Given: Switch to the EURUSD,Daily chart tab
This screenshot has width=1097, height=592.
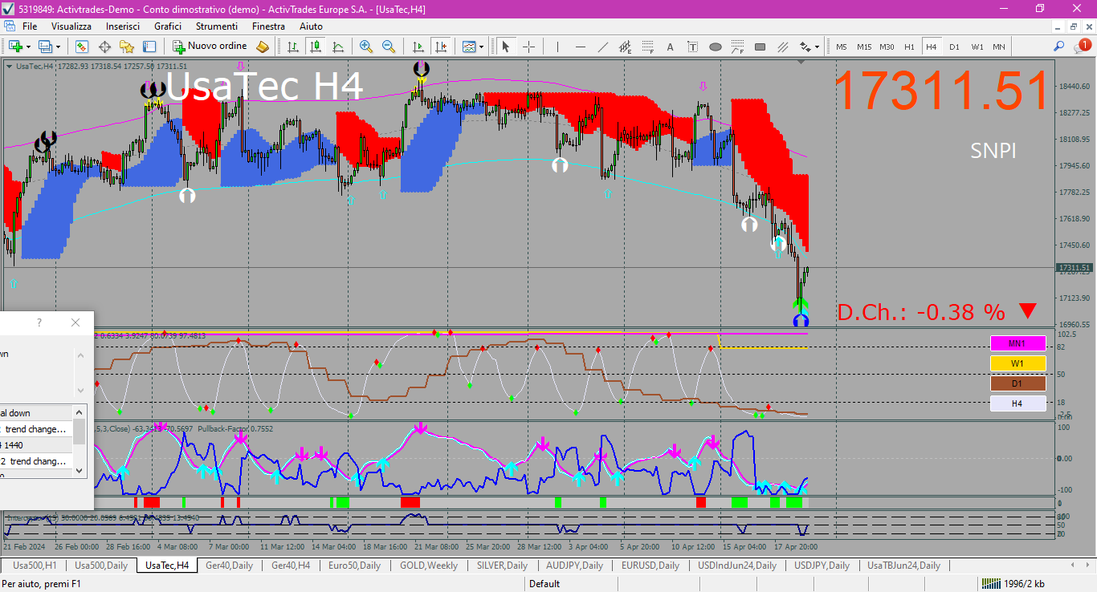Looking at the screenshot, I should click(650, 566).
